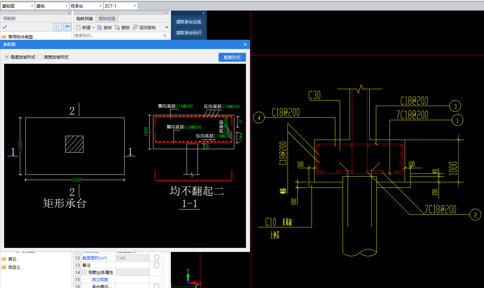The width and height of the screenshot is (484, 288).
Task: Click the 提取承台标识 button
Action: coord(188,33)
